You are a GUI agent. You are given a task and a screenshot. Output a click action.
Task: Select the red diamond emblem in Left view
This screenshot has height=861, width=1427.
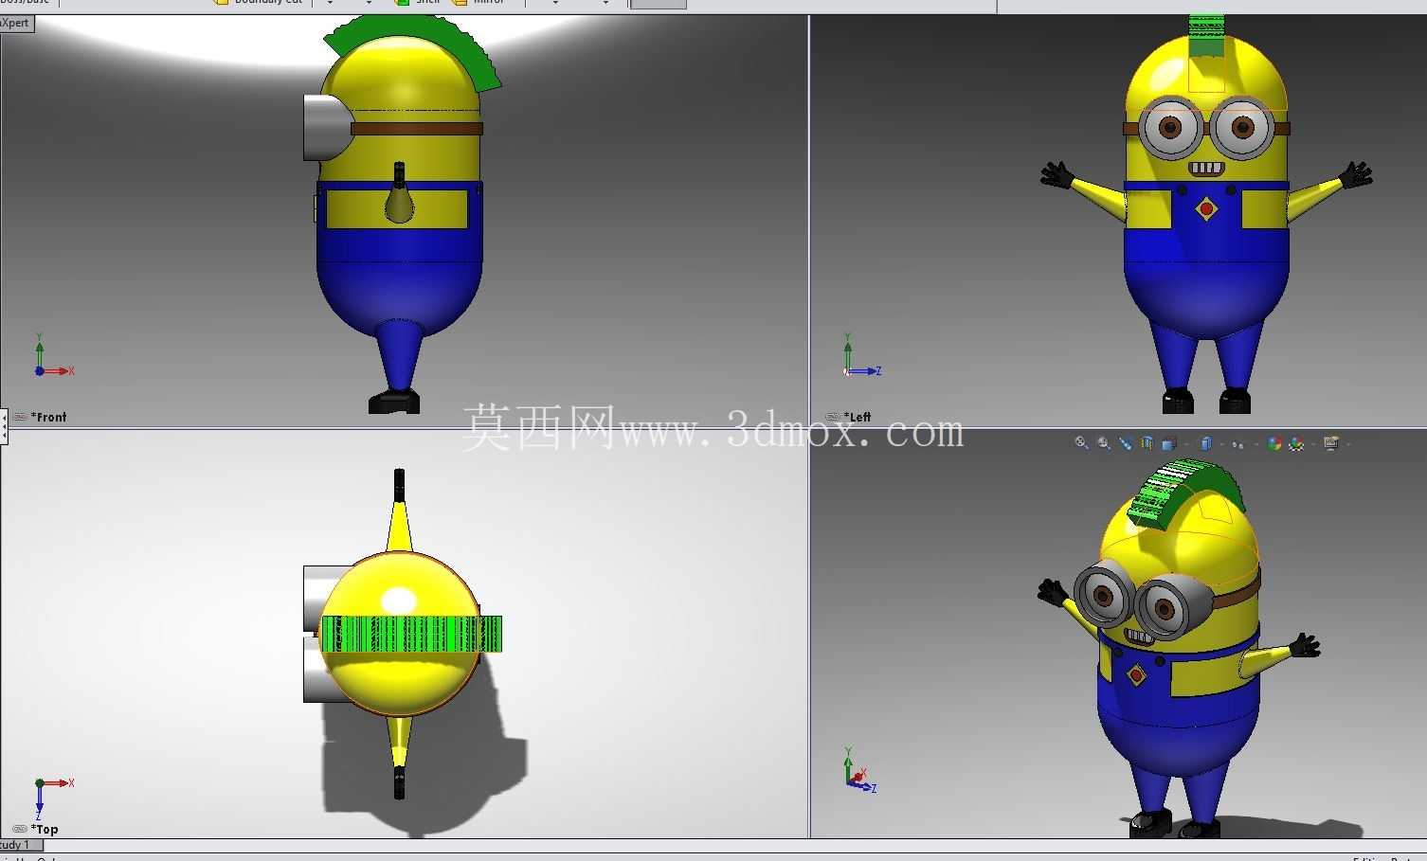click(x=1206, y=207)
